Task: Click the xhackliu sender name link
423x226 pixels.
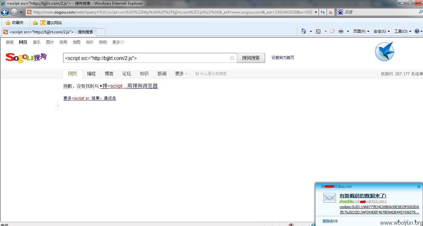Action: [x=346, y=201]
